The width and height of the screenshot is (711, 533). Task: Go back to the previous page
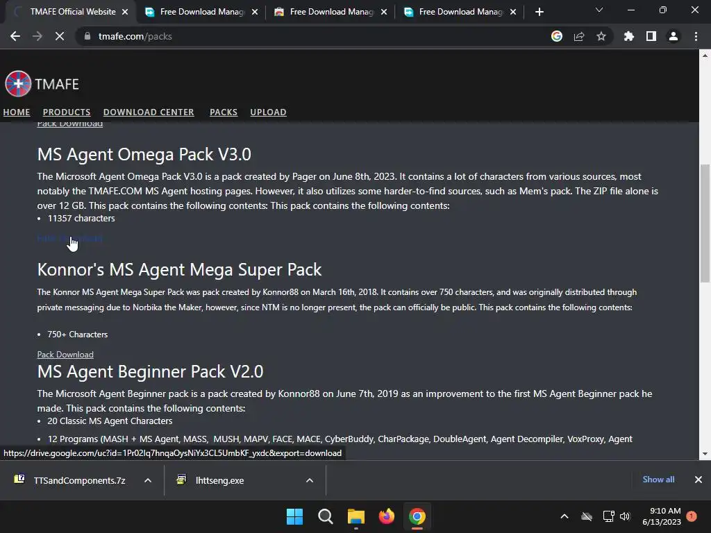[x=15, y=36]
